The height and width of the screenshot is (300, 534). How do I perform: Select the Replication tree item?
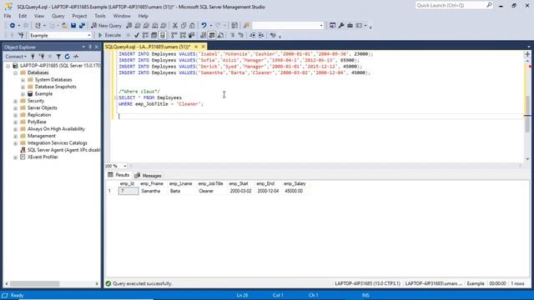point(39,115)
